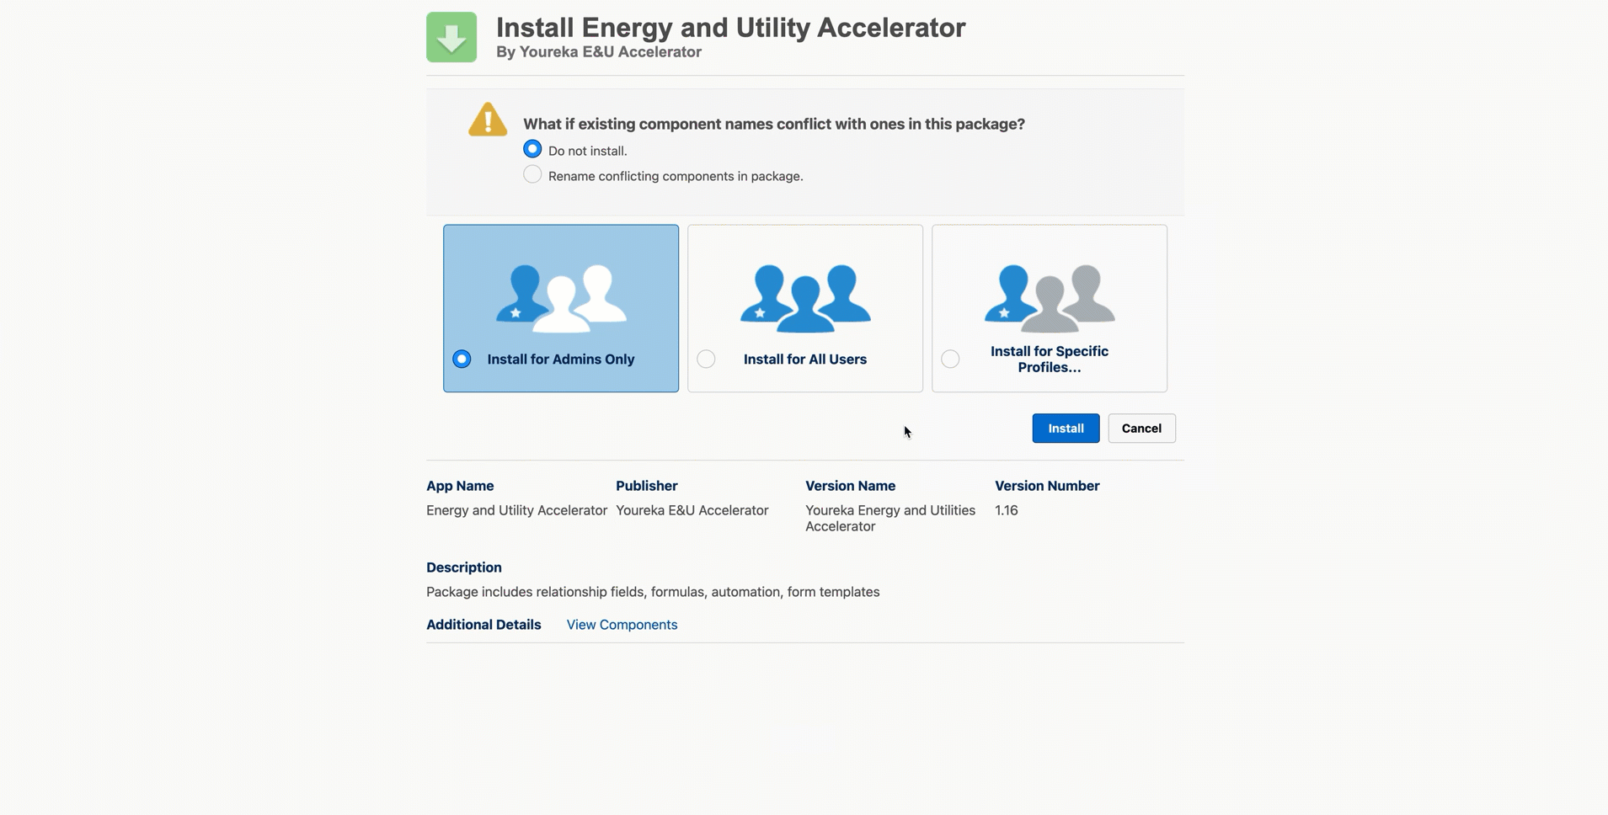Click the blue Install button
The height and width of the screenshot is (815, 1608).
click(1066, 429)
